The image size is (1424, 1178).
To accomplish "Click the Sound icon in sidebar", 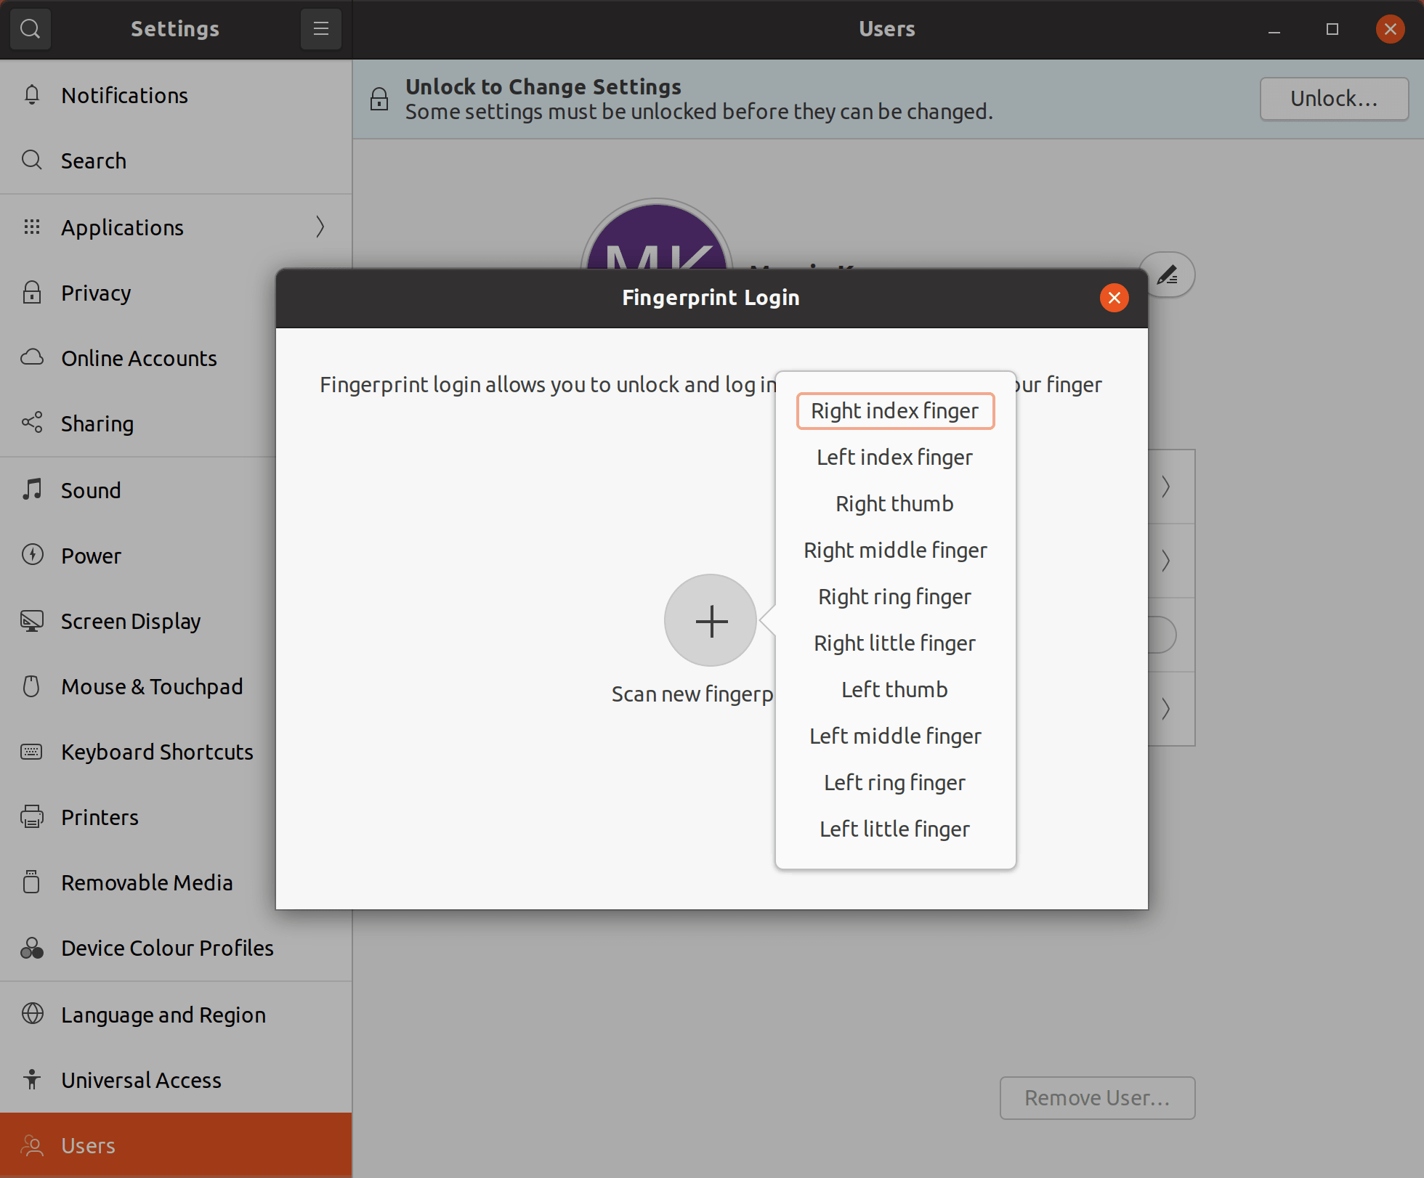I will 32,489.
